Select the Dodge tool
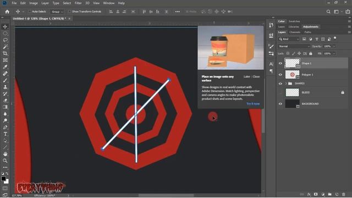This screenshot has height=198, width=352. (5, 120)
